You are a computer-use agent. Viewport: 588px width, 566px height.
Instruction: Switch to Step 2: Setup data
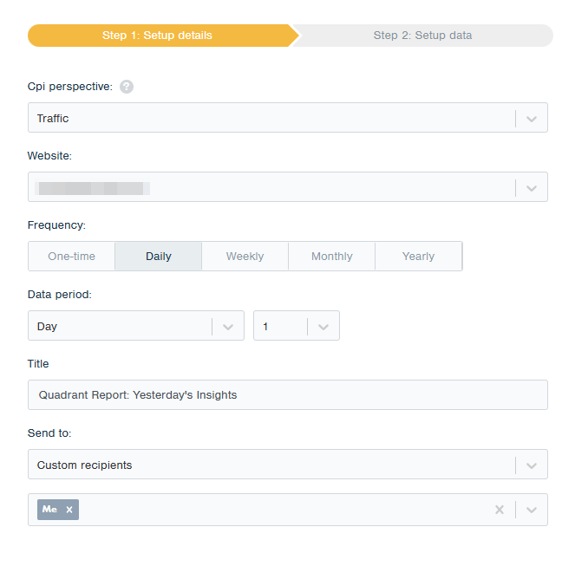click(x=422, y=36)
